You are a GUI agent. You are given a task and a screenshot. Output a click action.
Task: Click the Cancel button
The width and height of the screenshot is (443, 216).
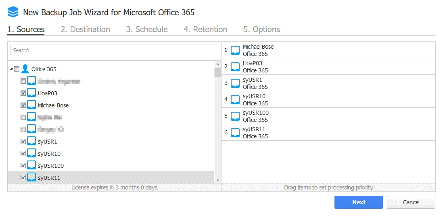(x=411, y=202)
